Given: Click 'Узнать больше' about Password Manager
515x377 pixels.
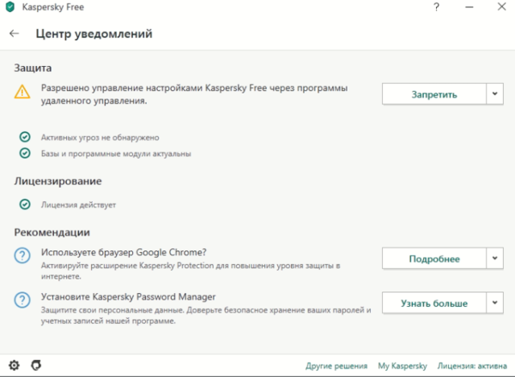Looking at the screenshot, I should click(434, 303).
